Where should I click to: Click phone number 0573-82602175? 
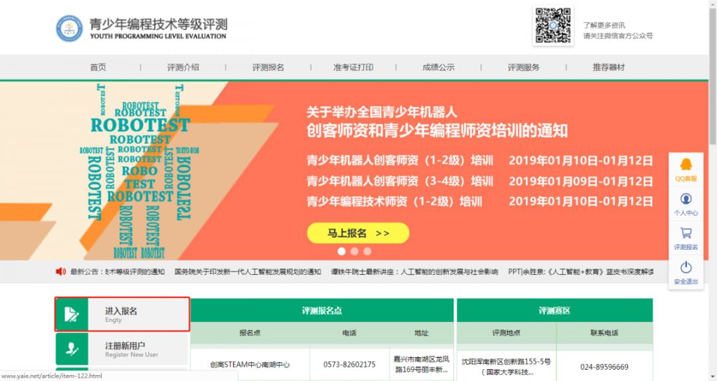349,364
